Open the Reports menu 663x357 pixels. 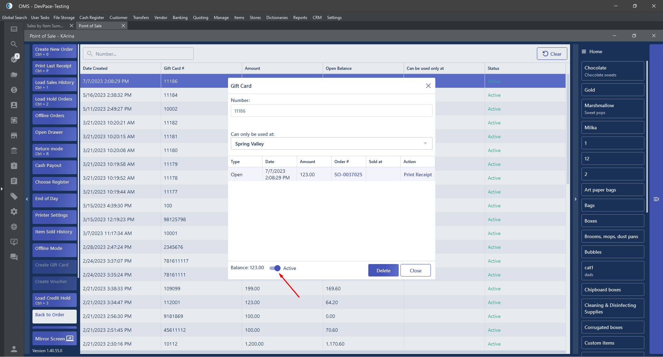point(300,18)
